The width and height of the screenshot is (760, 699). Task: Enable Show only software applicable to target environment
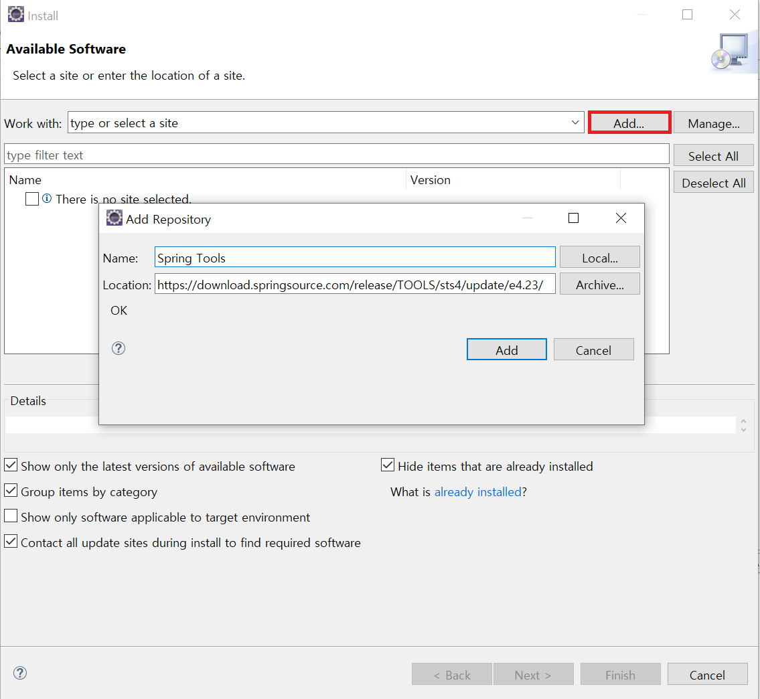(11, 516)
